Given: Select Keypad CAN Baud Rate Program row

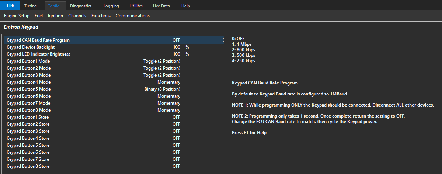Looking at the screenshot, I should [x=114, y=40].
